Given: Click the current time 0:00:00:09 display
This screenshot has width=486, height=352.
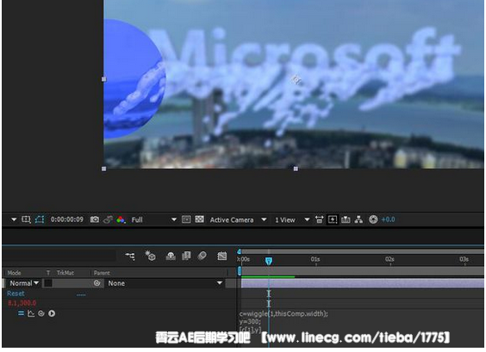Looking at the screenshot, I should pos(67,219).
